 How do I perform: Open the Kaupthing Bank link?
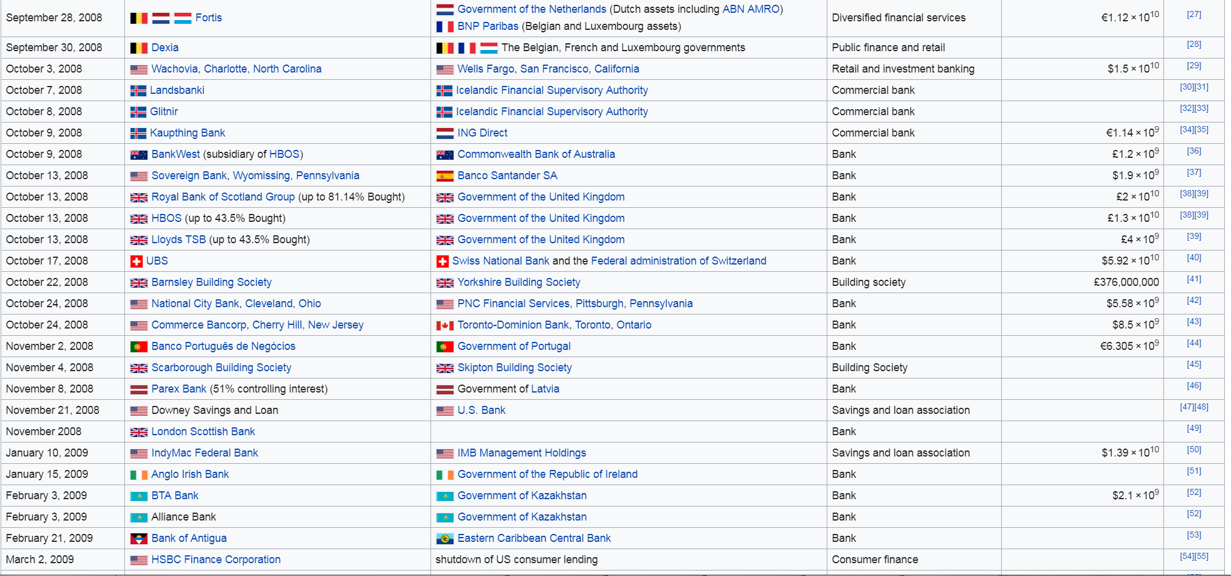pos(187,133)
